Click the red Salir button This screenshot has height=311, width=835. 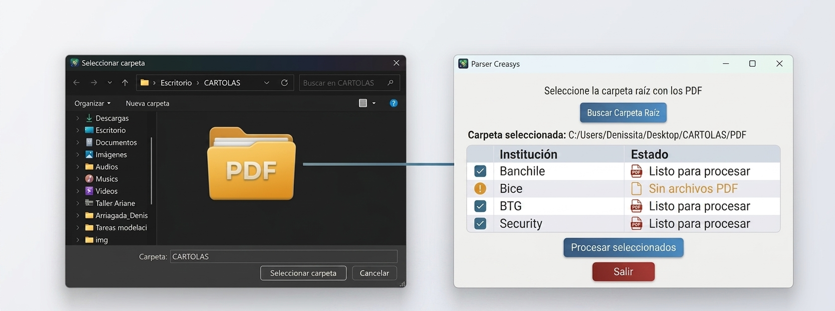pos(623,272)
